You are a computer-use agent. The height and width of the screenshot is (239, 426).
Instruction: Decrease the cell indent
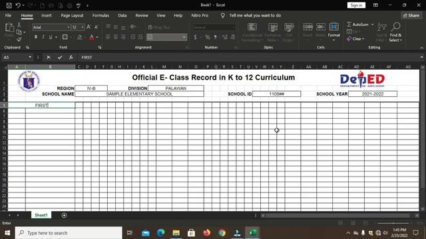[133, 37]
